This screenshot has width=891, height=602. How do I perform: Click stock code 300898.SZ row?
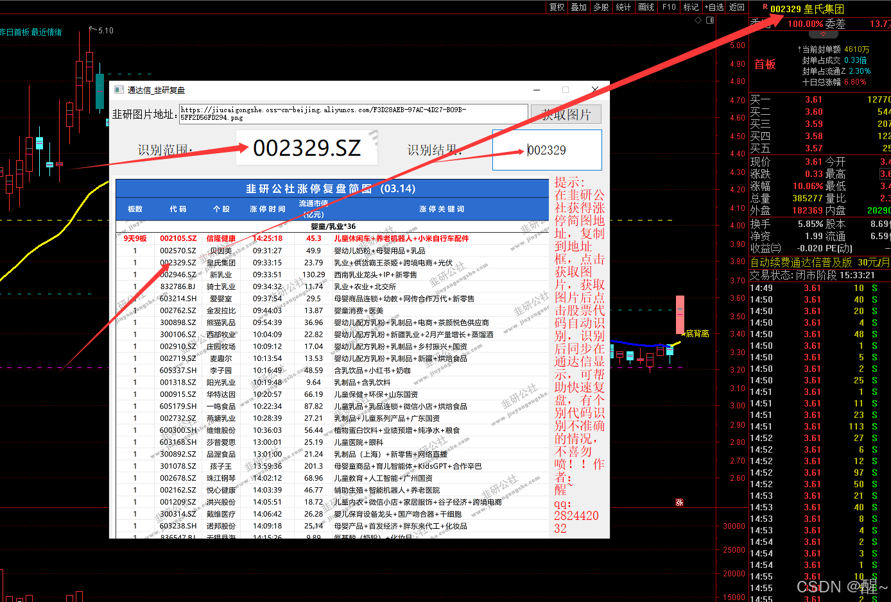[178, 322]
